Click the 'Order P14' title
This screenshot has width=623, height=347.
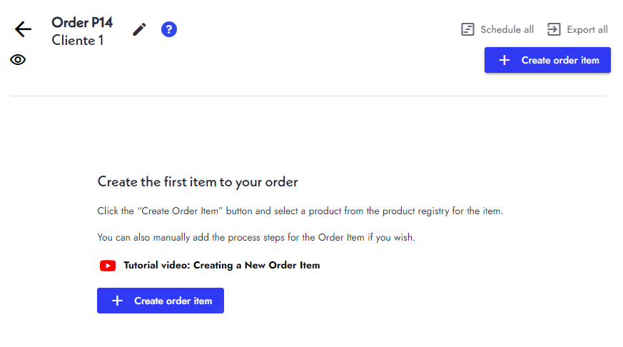82,22
